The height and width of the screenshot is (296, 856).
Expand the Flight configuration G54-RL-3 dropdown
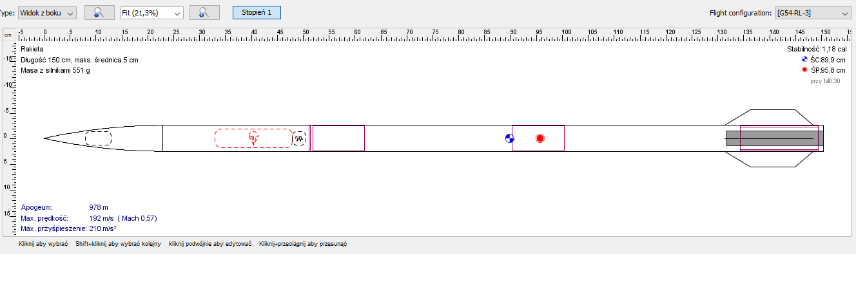(x=812, y=13)
